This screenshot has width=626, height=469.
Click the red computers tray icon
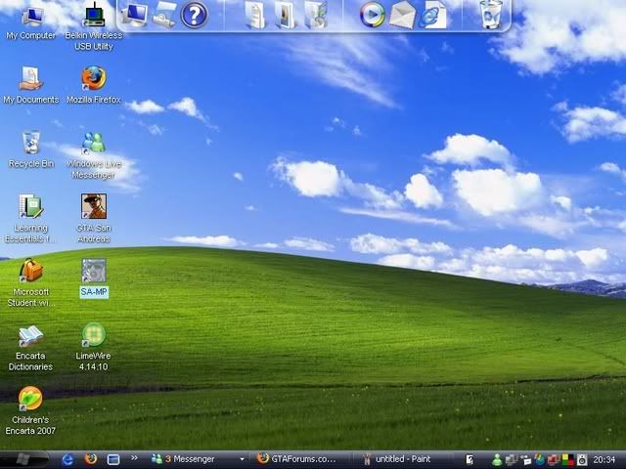[x=554, y=460]
